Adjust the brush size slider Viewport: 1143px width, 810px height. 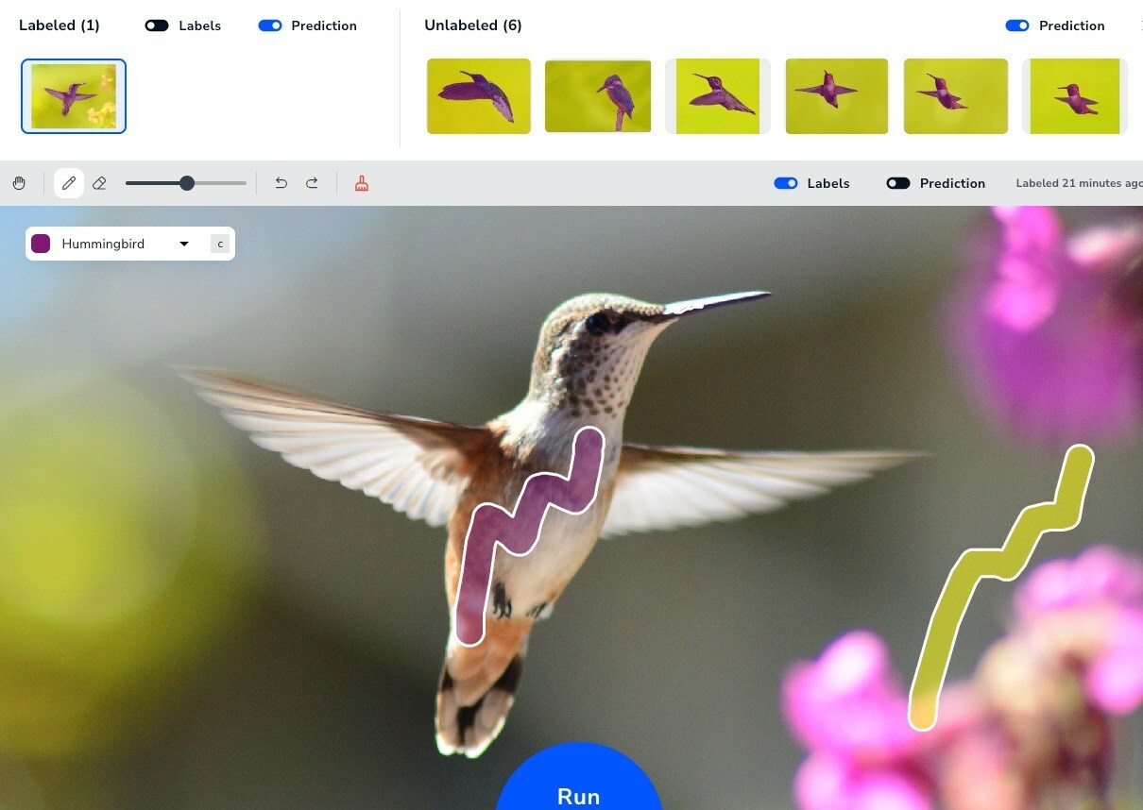187,183
